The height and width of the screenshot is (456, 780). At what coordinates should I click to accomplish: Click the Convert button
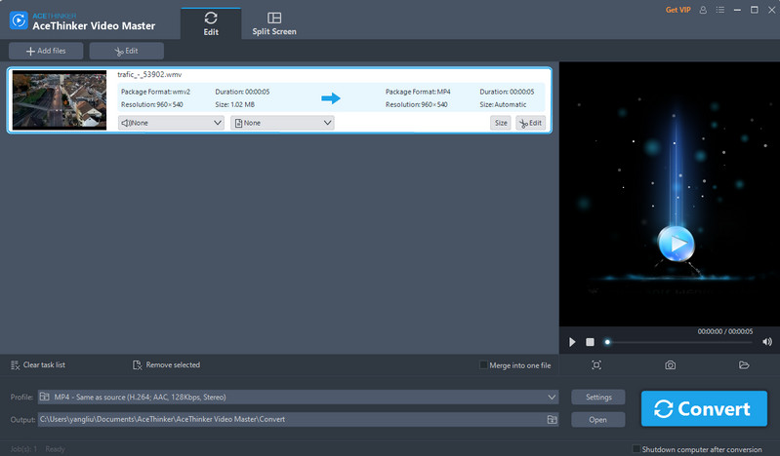[x=704, y=408]
